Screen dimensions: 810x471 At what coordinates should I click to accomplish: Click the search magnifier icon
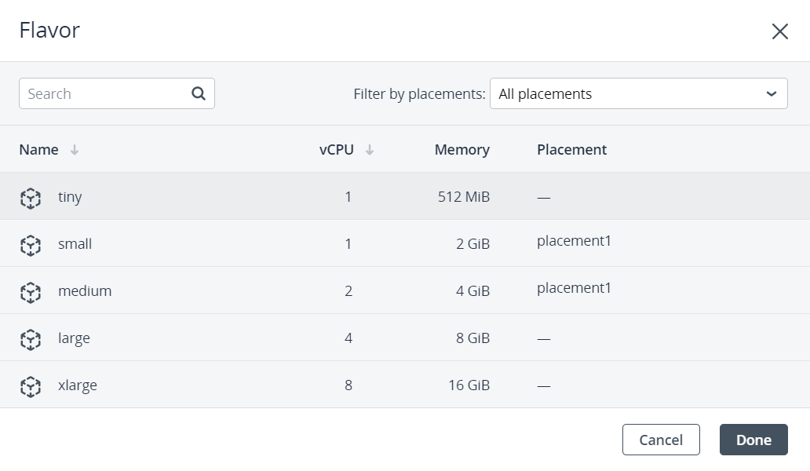[199, 93]
